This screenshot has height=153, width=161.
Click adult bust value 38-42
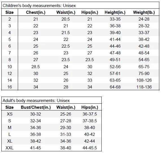coord(36,141)
